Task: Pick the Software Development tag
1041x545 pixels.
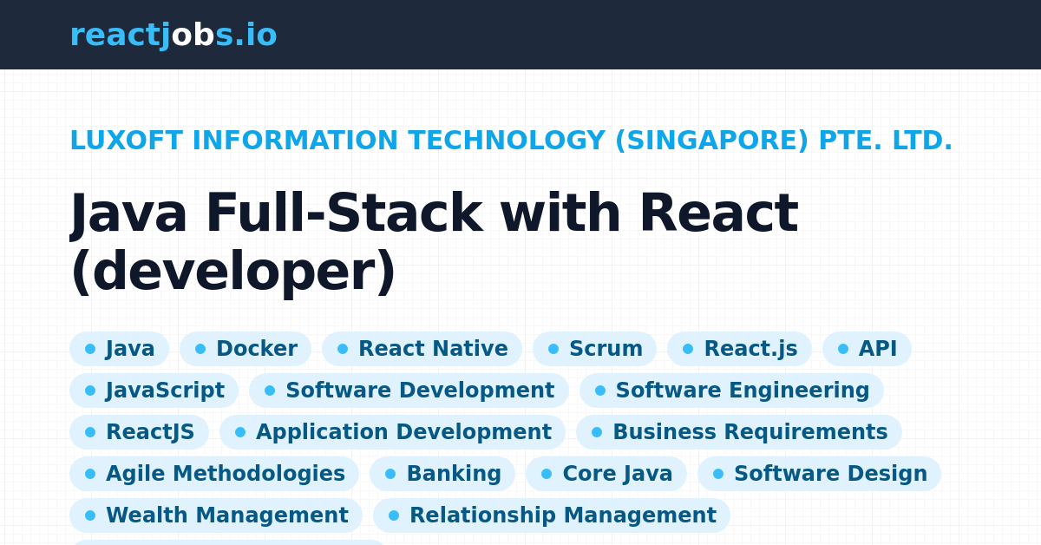Action: click(409, 391)
